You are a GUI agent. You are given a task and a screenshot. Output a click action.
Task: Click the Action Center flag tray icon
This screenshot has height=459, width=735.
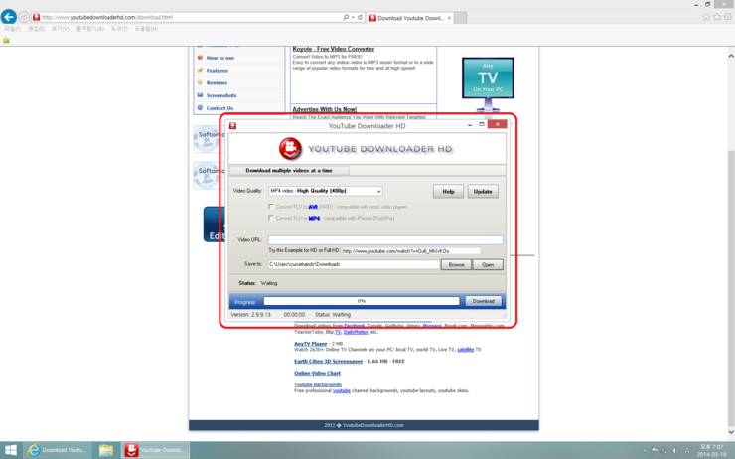[x=655, y=451]
